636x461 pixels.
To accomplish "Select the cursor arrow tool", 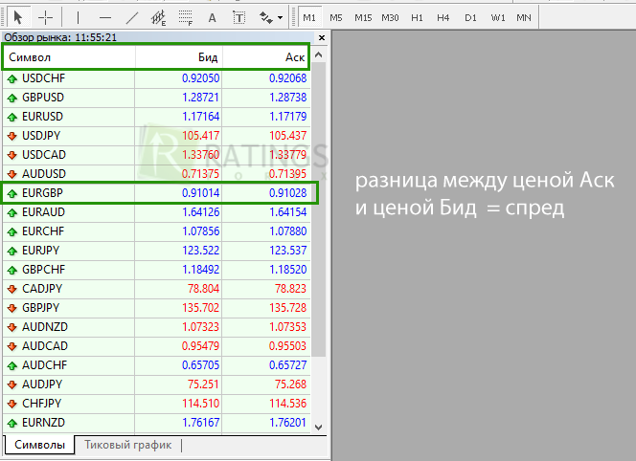I will click(x=17, y=17).
